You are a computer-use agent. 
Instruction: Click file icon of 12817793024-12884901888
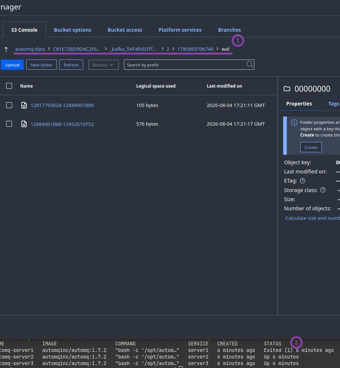coord(24,106)
